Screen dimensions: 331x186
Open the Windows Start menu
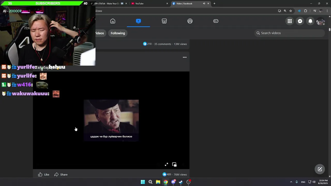click(143, 182)
